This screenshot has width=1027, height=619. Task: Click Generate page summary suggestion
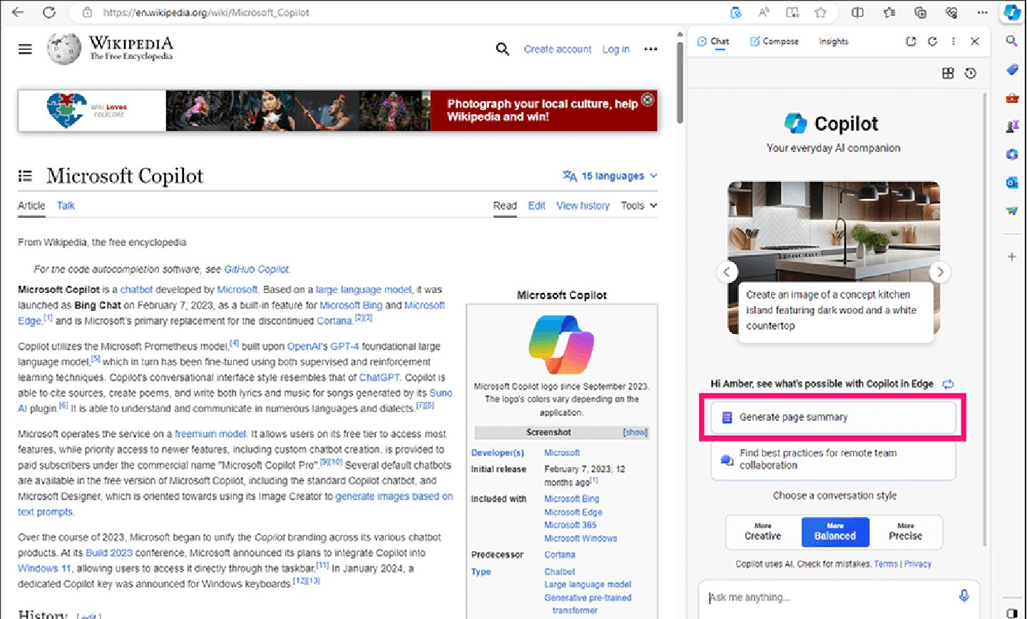pos(832,417)
